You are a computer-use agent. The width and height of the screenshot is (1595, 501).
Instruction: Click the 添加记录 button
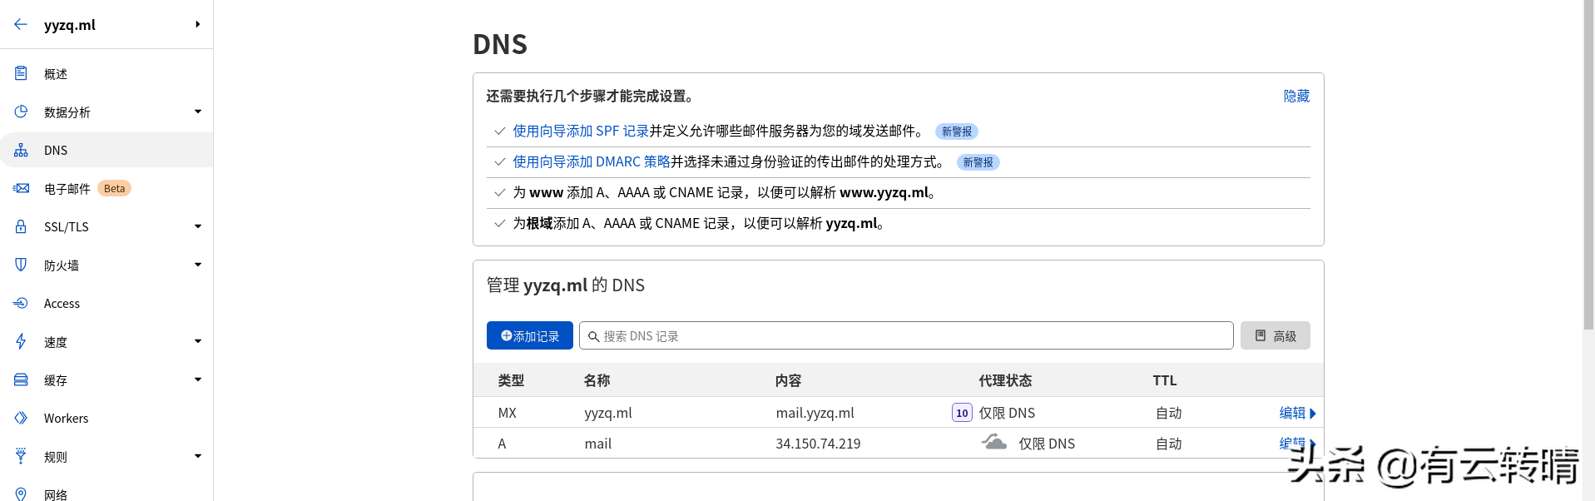(x=529, y=335)
